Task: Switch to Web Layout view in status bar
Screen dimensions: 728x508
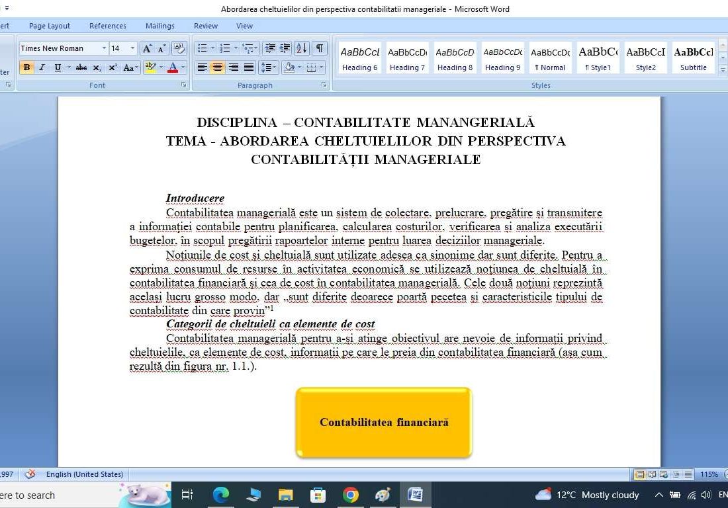Action: click(664, 474)
